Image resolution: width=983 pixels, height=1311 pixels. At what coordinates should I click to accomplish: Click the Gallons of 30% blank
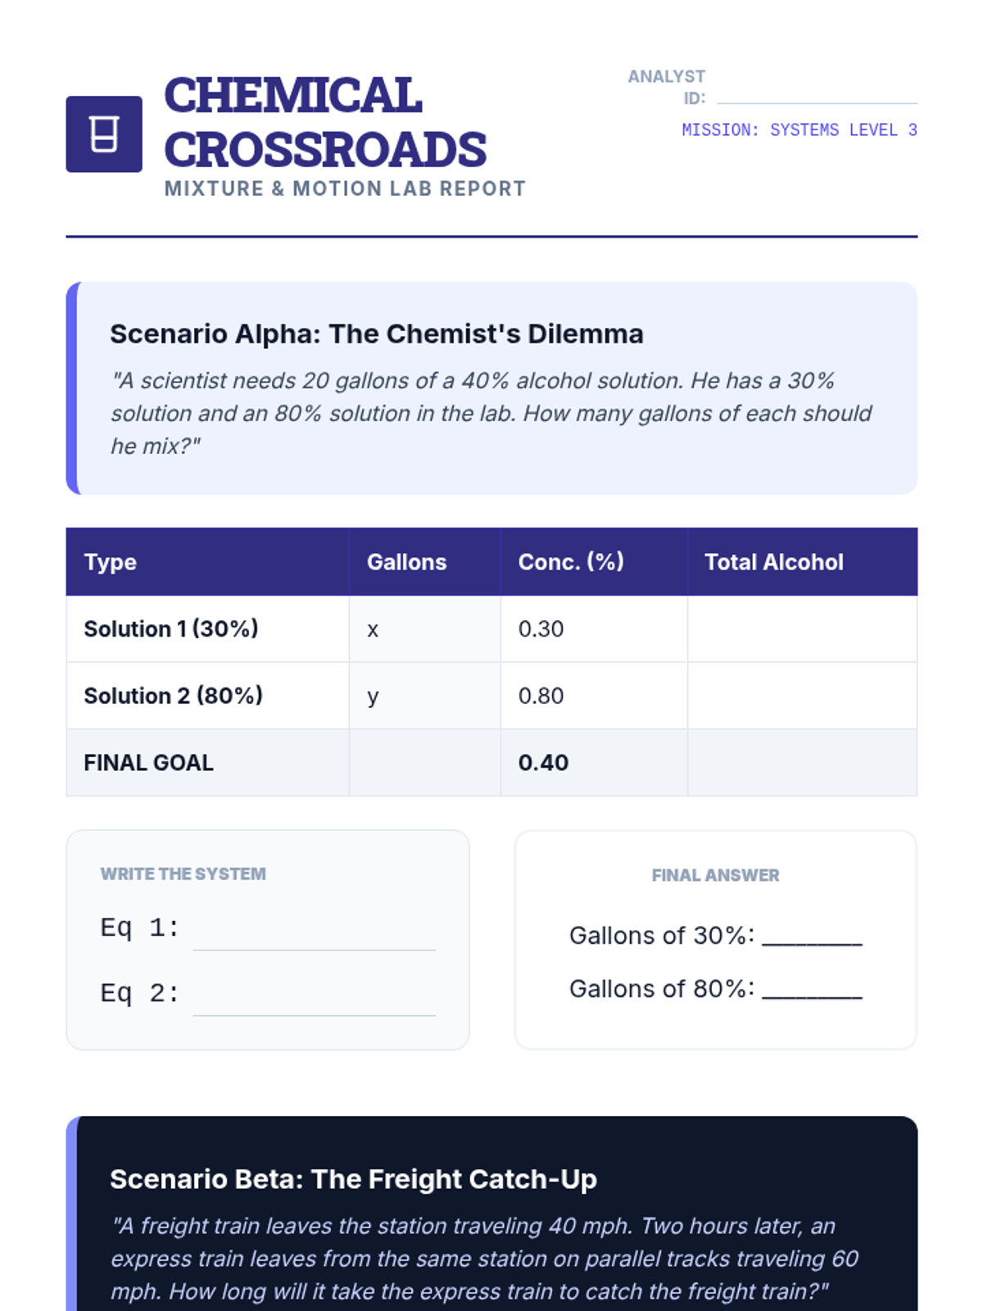812,937
